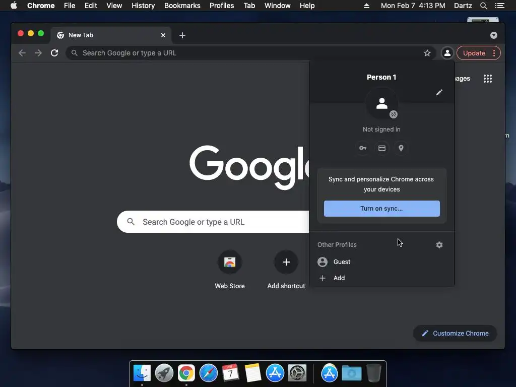Open Trash from the Dock
The width and height of the screenshot is (516, 387).
coord(374,373)
